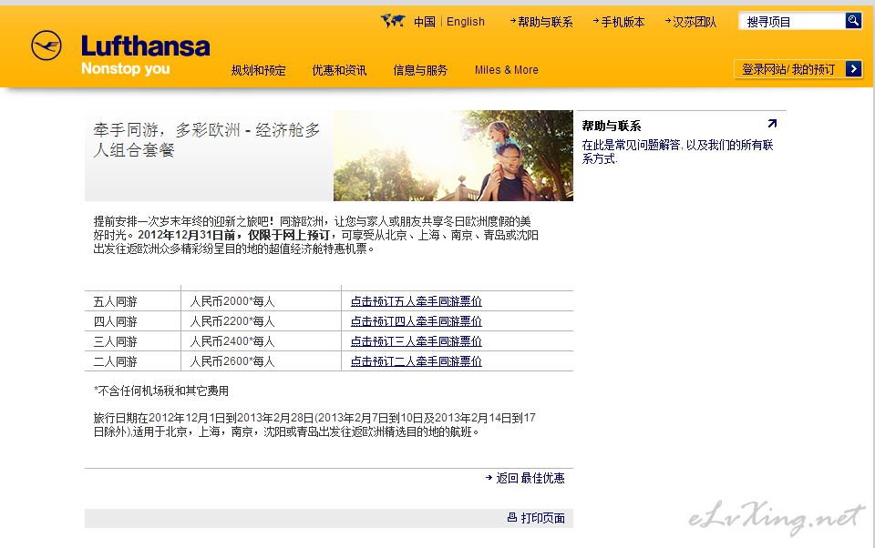Select 中国 country link
Screen dimensions: 875x548
(425, 22)
